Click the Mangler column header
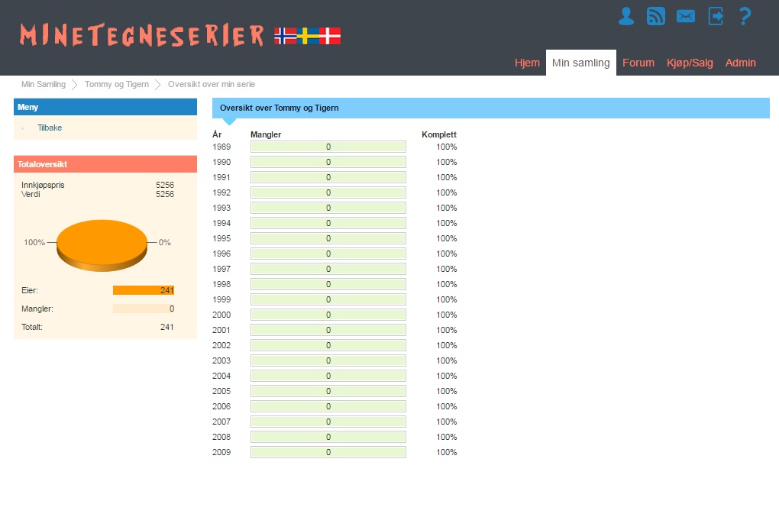Image resolution: width=779 pixels, height=530 pixels. [266, 134]
